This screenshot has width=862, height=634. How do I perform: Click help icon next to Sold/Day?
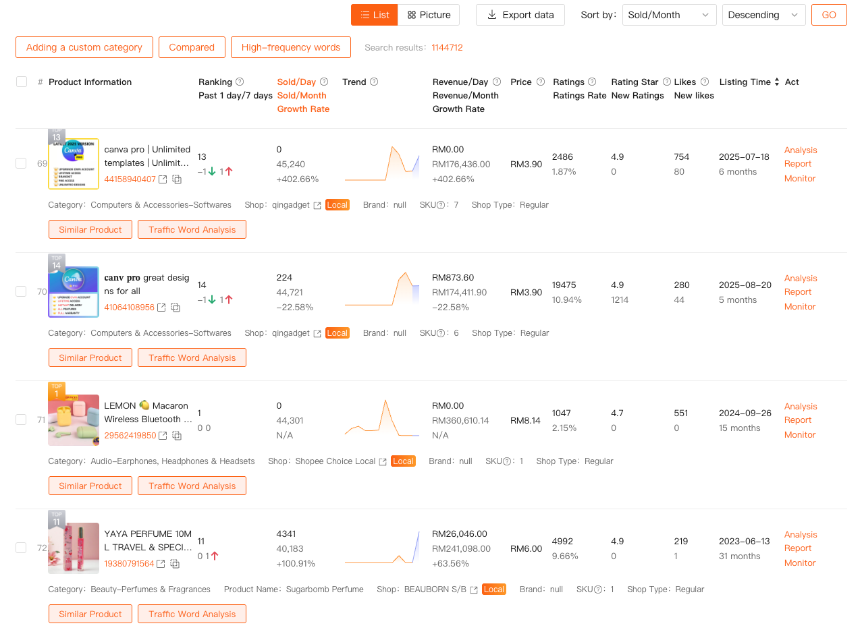coord(324,82)
